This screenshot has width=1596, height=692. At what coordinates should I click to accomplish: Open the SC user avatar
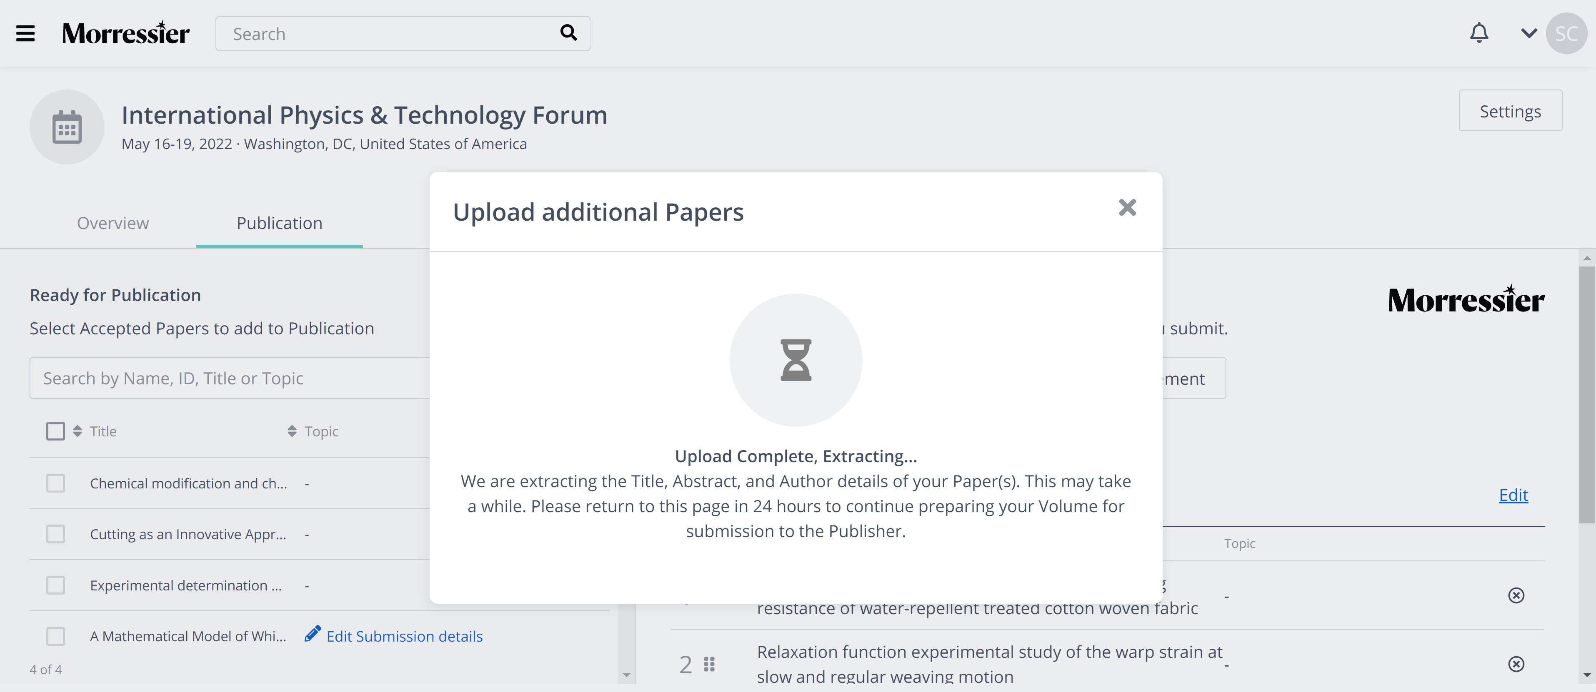click(x=1566, y=33)
